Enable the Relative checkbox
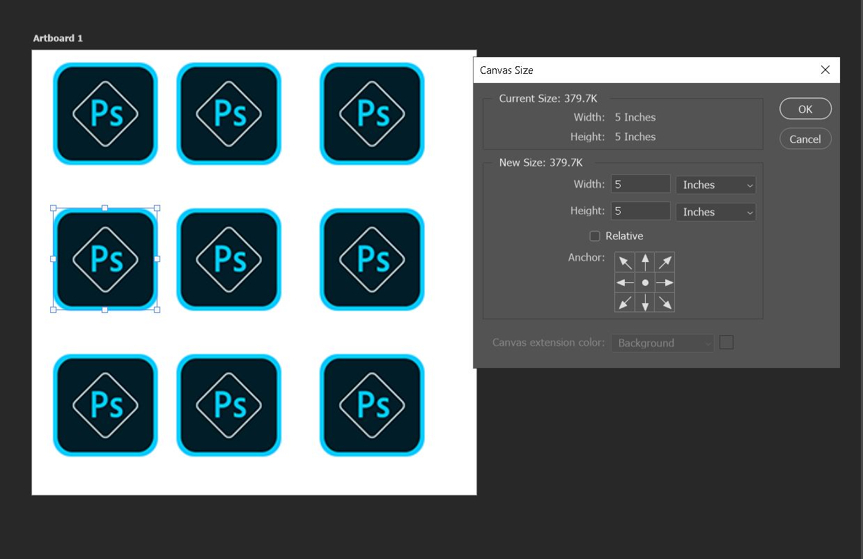Screen dimensions: 863x559 point(595,236)
